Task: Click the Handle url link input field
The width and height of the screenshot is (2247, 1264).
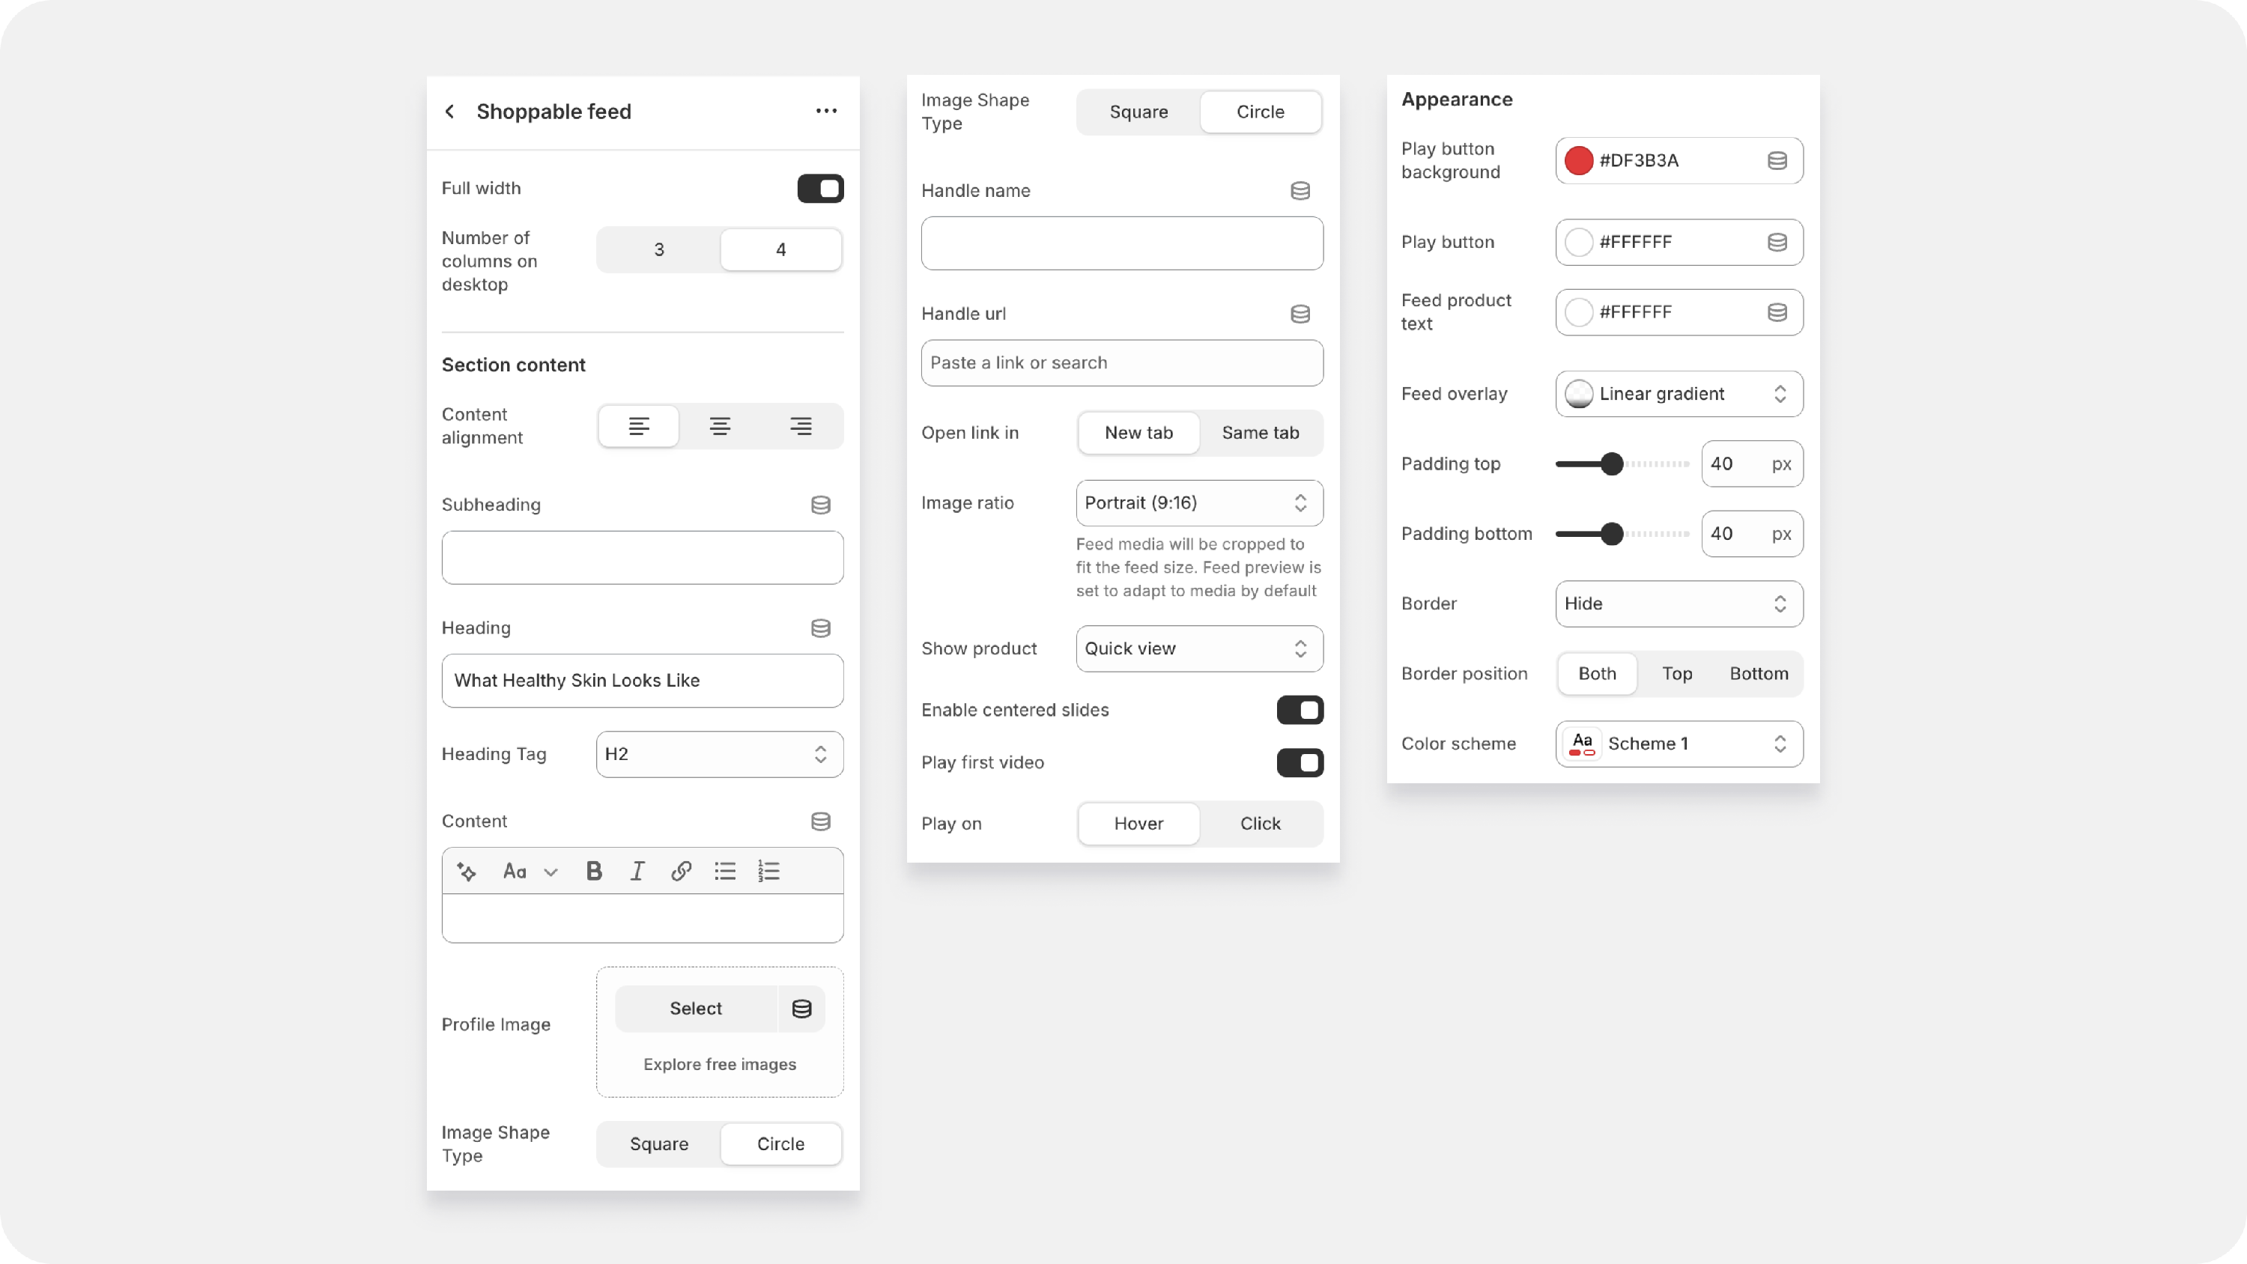Action: click(x=1122, y=363)
